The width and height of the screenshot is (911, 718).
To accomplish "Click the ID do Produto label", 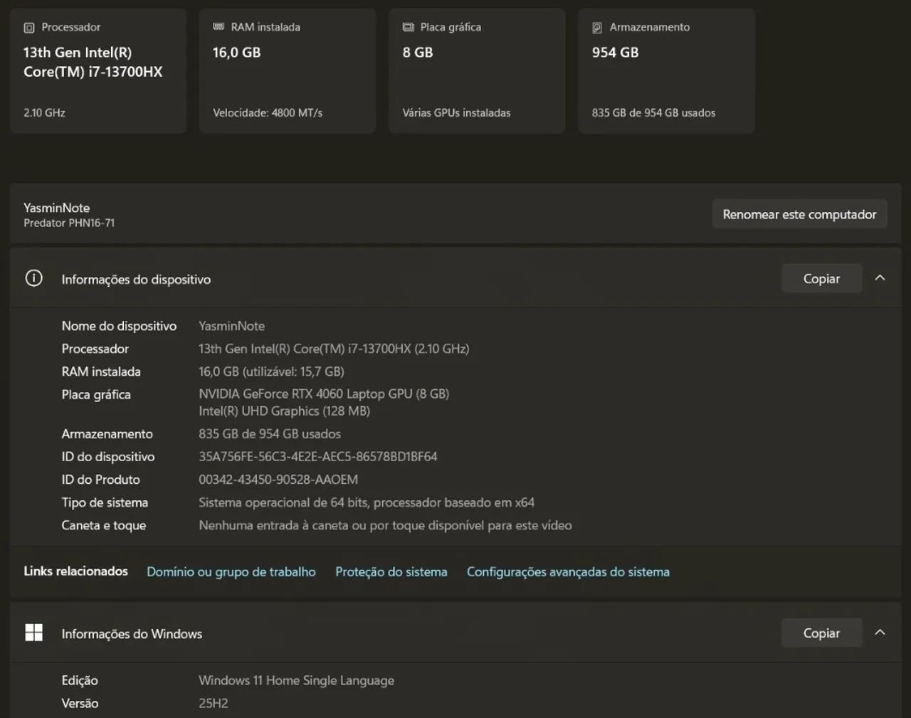I will point(100,479).
